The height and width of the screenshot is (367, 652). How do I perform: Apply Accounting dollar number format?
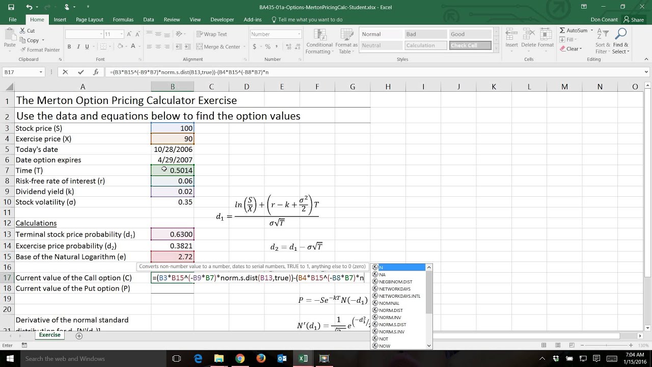tap(255, 46)
